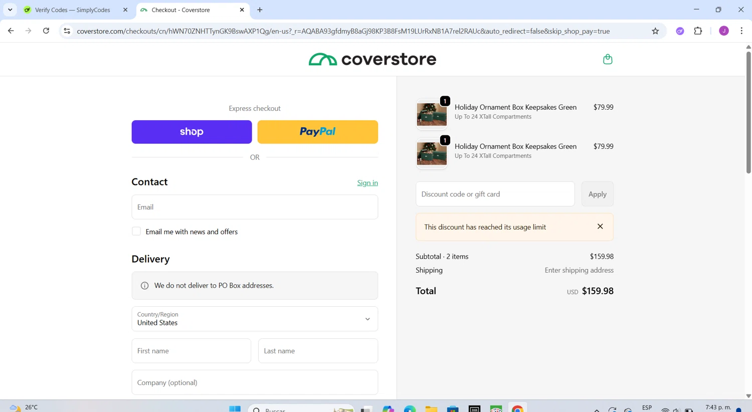Go forward in browser history

pos(28,31)
